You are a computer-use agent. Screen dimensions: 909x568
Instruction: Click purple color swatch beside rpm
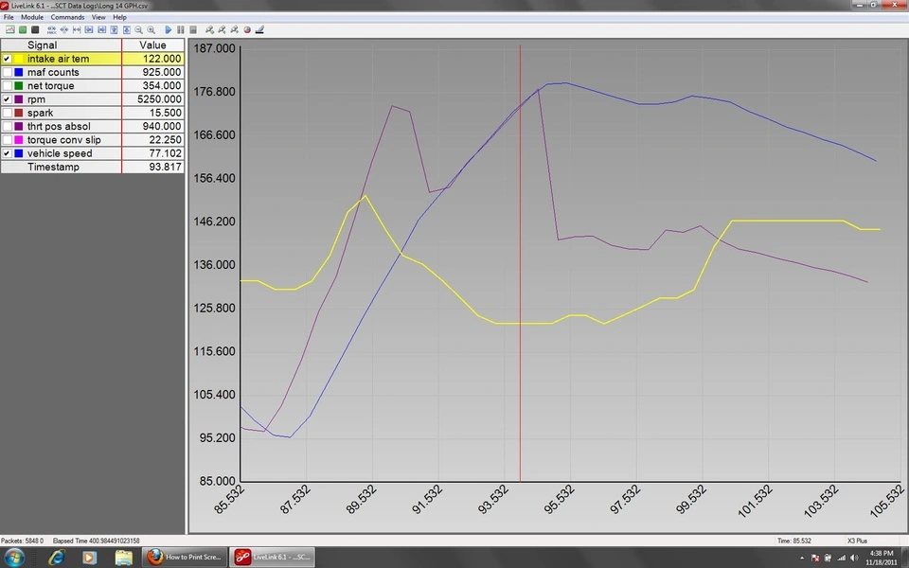(19, 99)
